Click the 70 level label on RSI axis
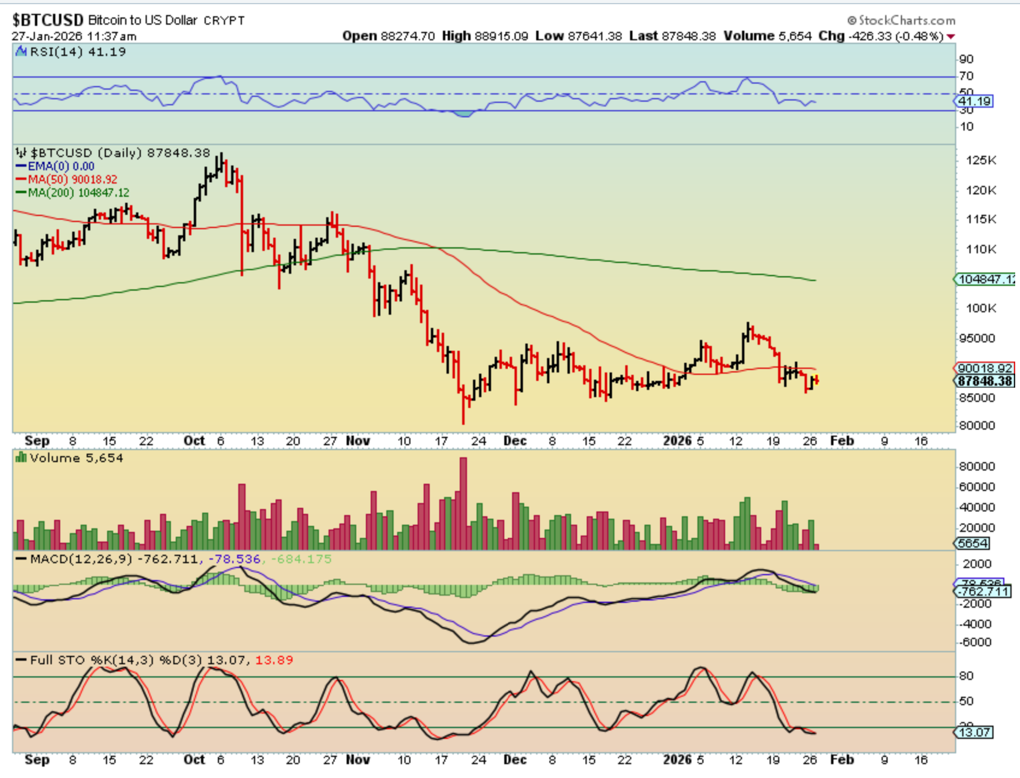Image resolution: width=1020 pixels, height=778 pixels. [966, 76]
